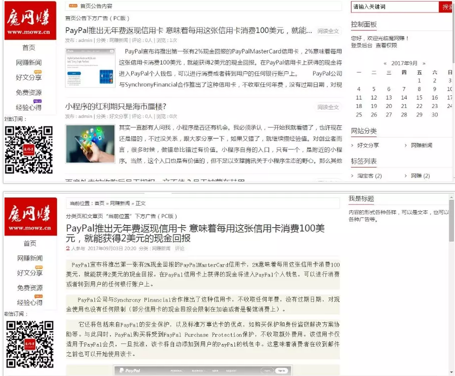Screen dimensions: 455x376
Task: Select date 1 in the calendar
Action: [419, 80]
